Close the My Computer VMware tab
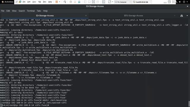The width and height of the screenshot is (190, 107). pos(130,2)
